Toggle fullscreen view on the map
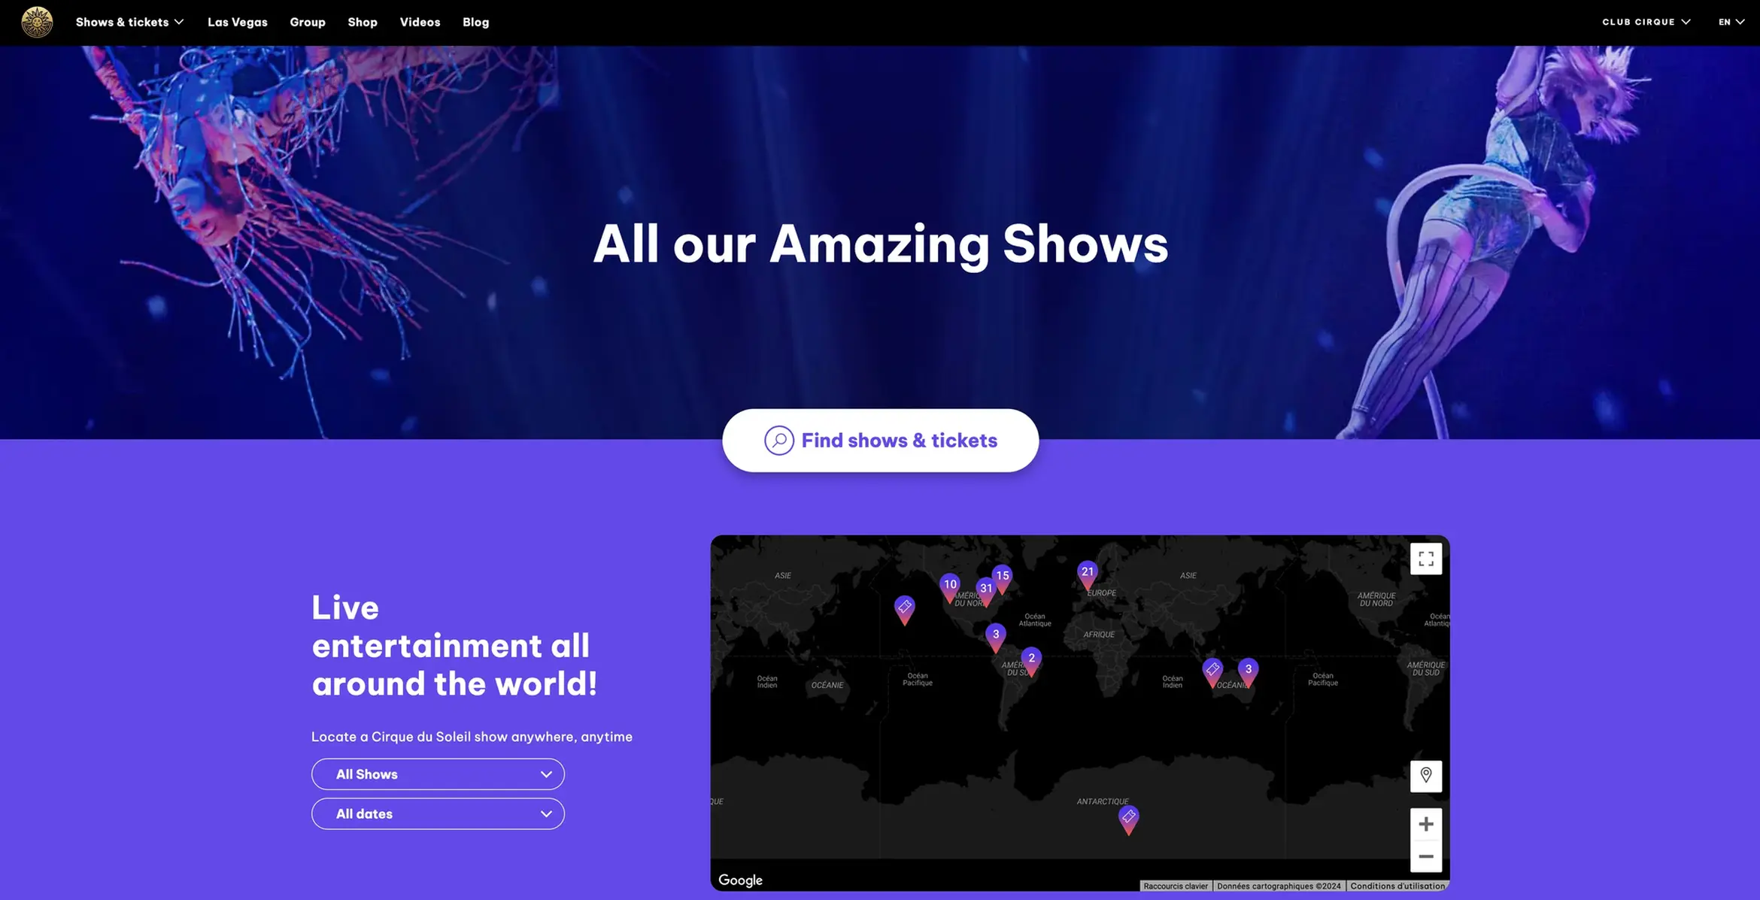Viewport: 1760px width, 900px height. 1425,559
